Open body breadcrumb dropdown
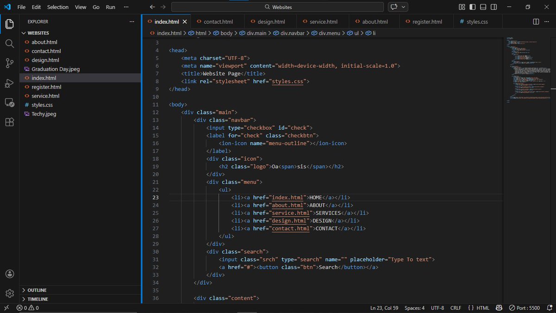The height and width of the screenshot is (313, 556). pyautogui.click(x=223, y=33)
